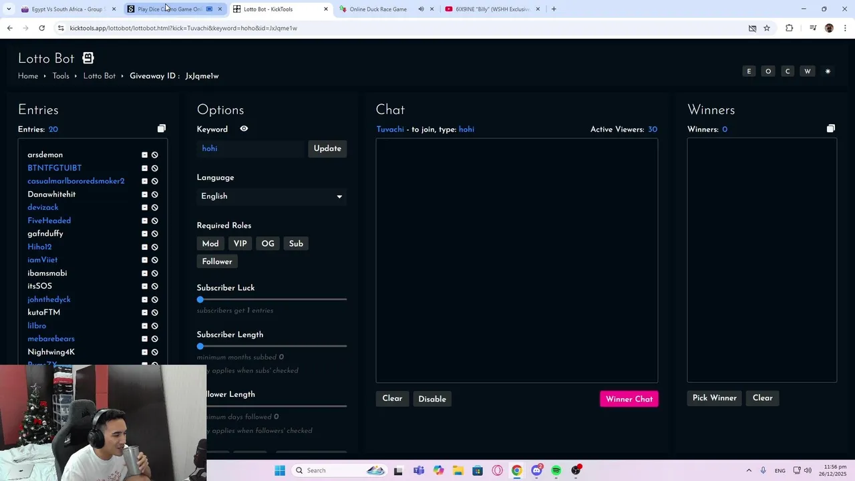Click the Follower Length slider track

coord(277,406)
